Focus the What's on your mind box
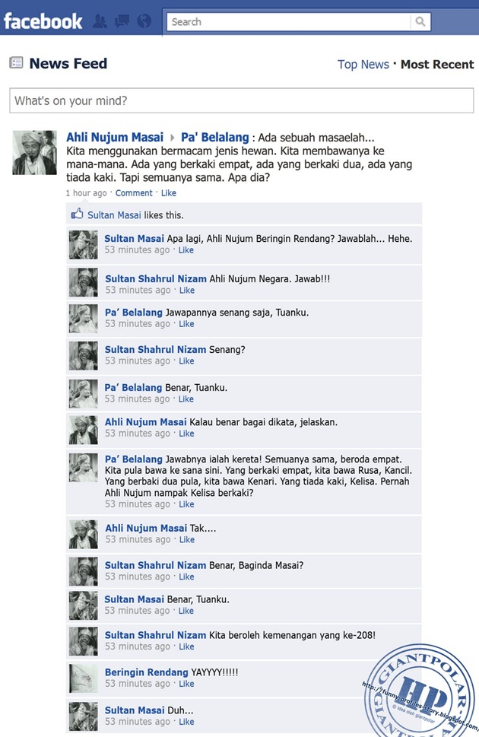 click(x=242, y=100)
